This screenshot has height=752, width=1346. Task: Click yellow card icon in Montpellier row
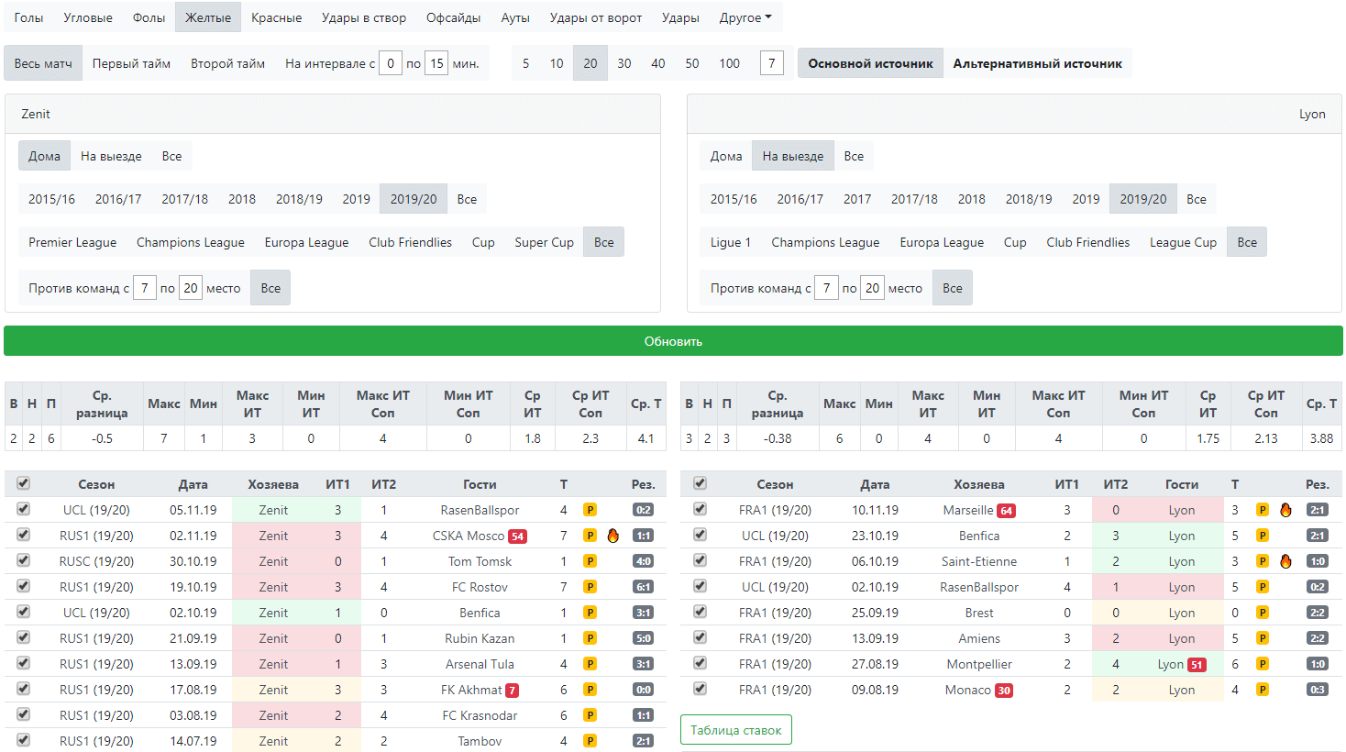tap(1263, 664)
